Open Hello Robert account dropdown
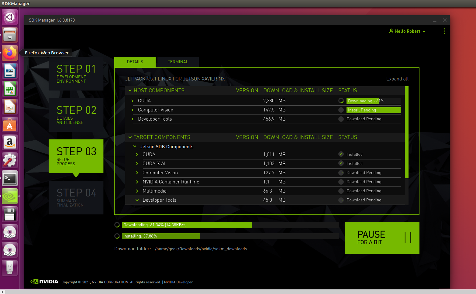Viewport: 476px width, 294px height. pyautogui.click(x=407, y=31)
